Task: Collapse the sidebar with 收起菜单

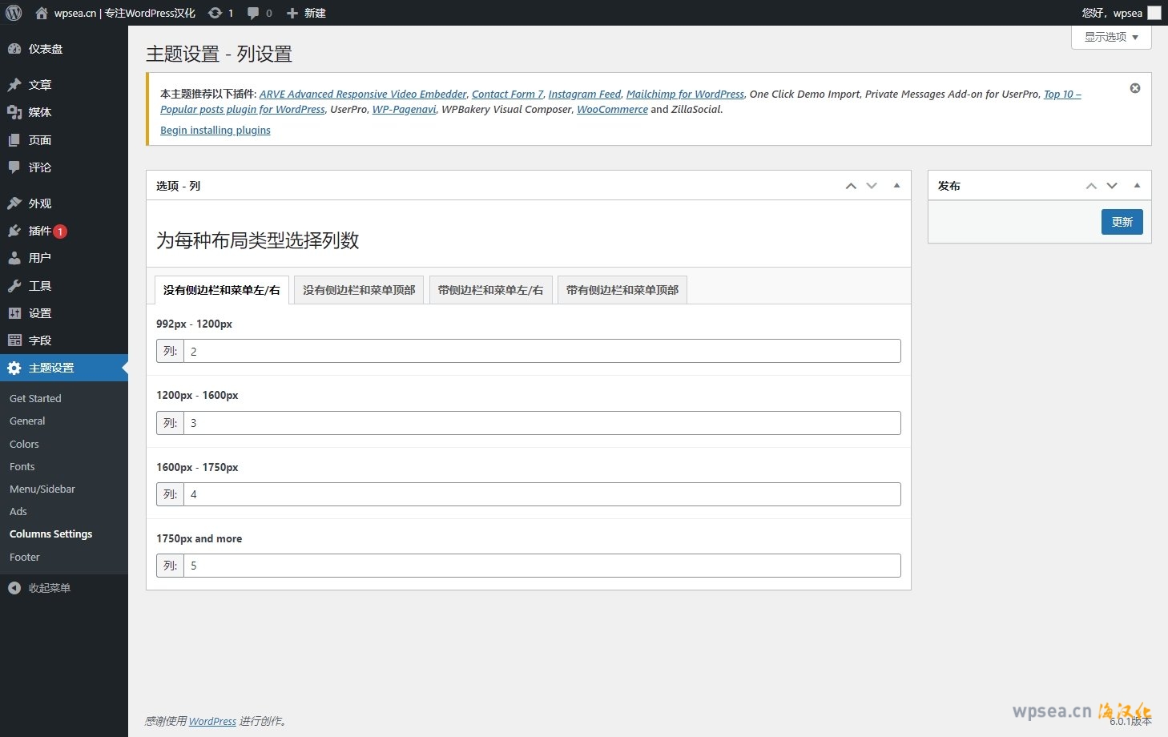Action: coord(64,588)
